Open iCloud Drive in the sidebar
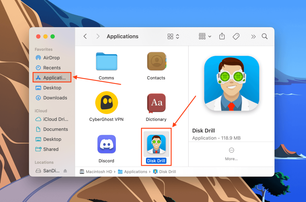This screenshot has width=306, height=202. (52, 119)
